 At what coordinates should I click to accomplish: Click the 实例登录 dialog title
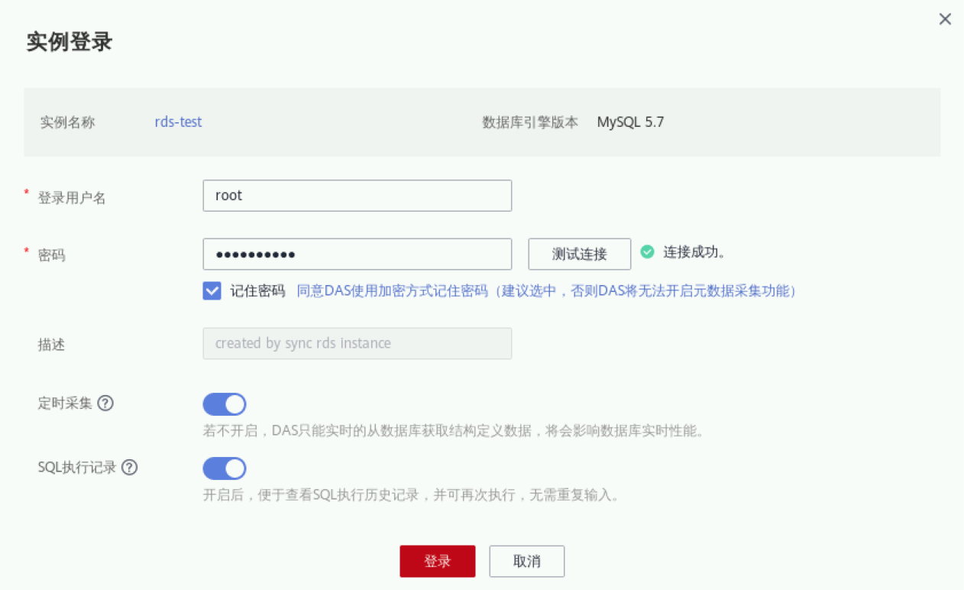tap(70, 41)
